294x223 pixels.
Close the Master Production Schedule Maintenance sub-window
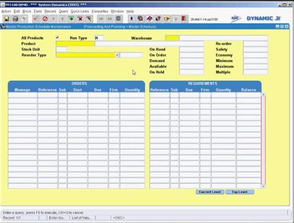click(x=287, y=27)
